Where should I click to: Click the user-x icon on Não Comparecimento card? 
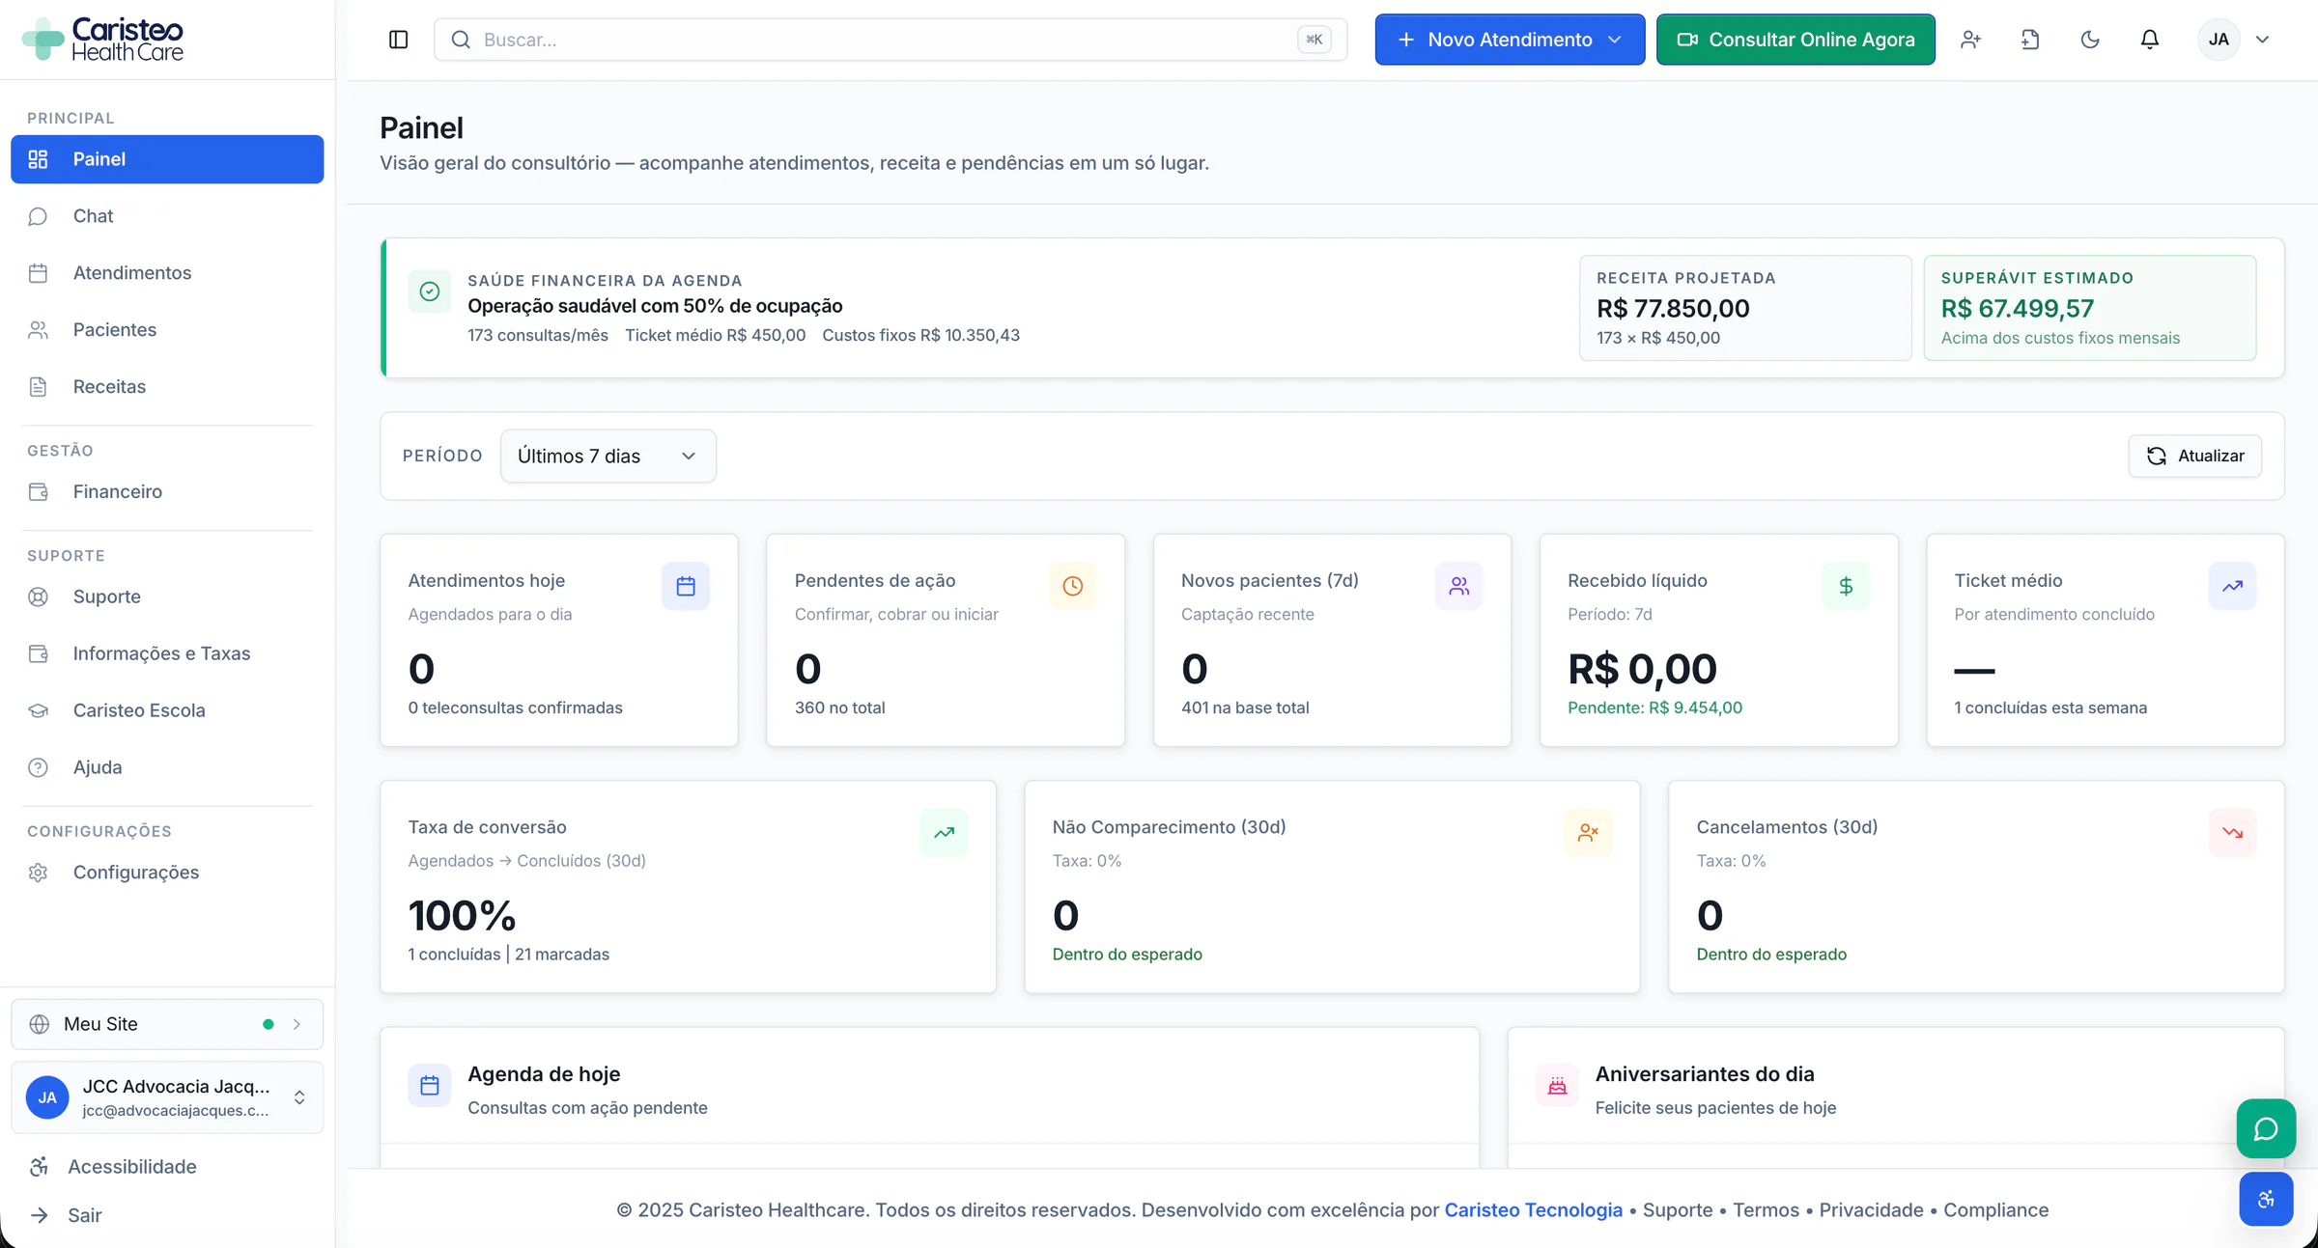coord(1589,833)
